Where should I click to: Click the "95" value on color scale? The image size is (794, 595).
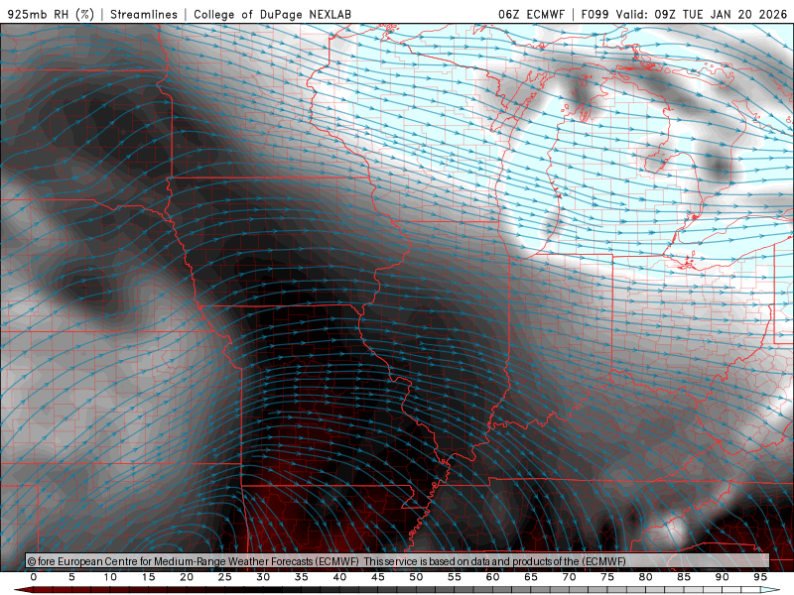[760, 577]
